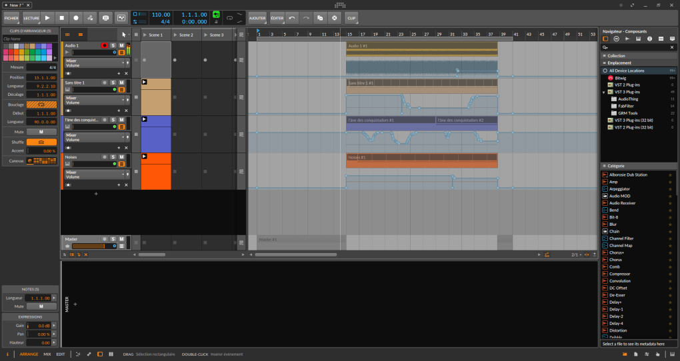Solo the Sans titre 1 track
This screenshot has height=361, width=680.
113,83
